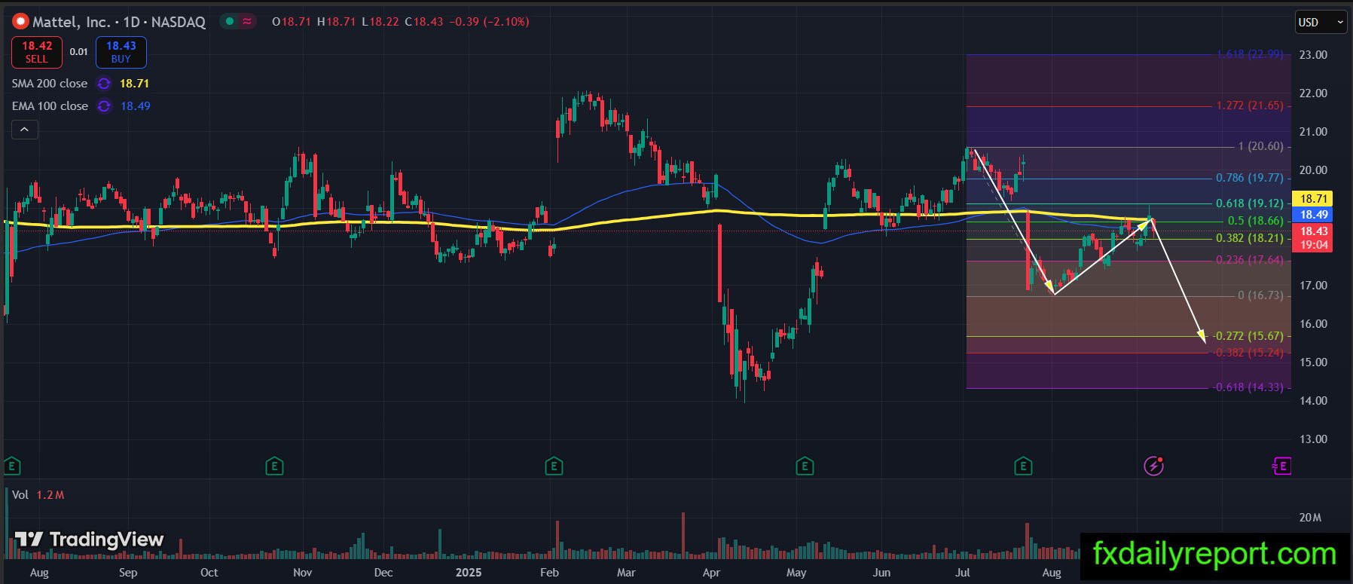Viewport: 1353px width, 584px height.
Task: Select the 0.382 (18.21) Fibonacci level label
Action: 1250,238
